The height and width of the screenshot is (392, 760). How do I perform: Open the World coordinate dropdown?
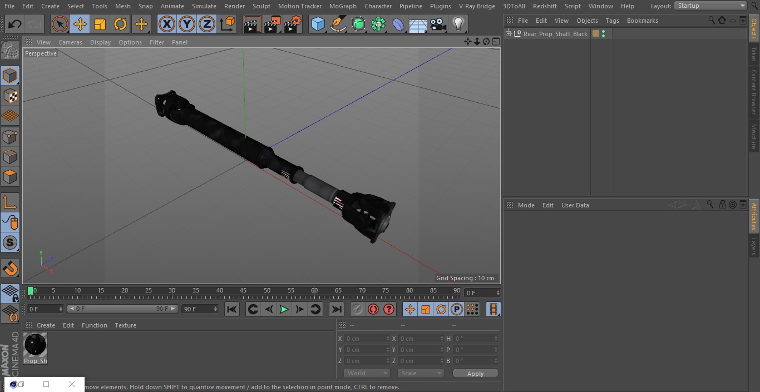[367, 374]
